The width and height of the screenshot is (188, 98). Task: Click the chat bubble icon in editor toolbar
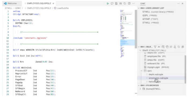click(112, 3)
